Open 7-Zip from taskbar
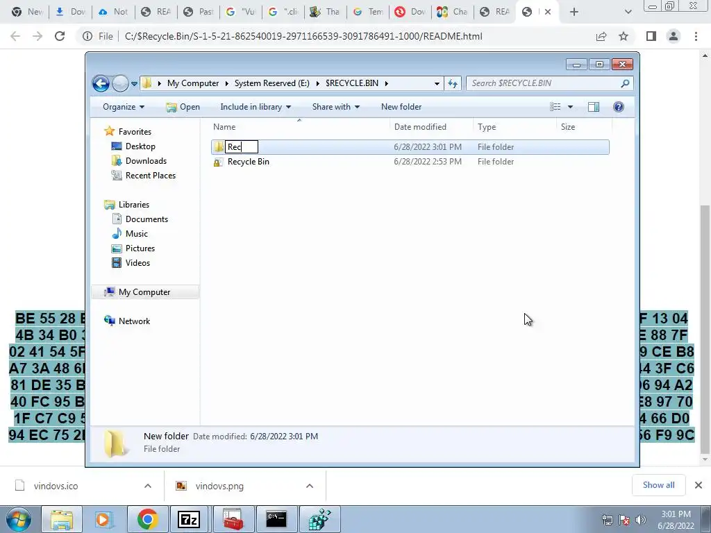Image resolution: width=711 pixels, height=533 pixels. pyautogui.click(x=189, y=519)
